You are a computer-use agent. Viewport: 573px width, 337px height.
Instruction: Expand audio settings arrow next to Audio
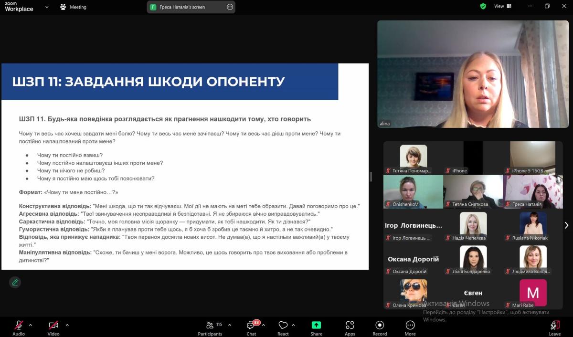tap(31, 325)
